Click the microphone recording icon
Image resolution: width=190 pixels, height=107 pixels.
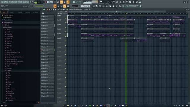(x=123, y=2)
